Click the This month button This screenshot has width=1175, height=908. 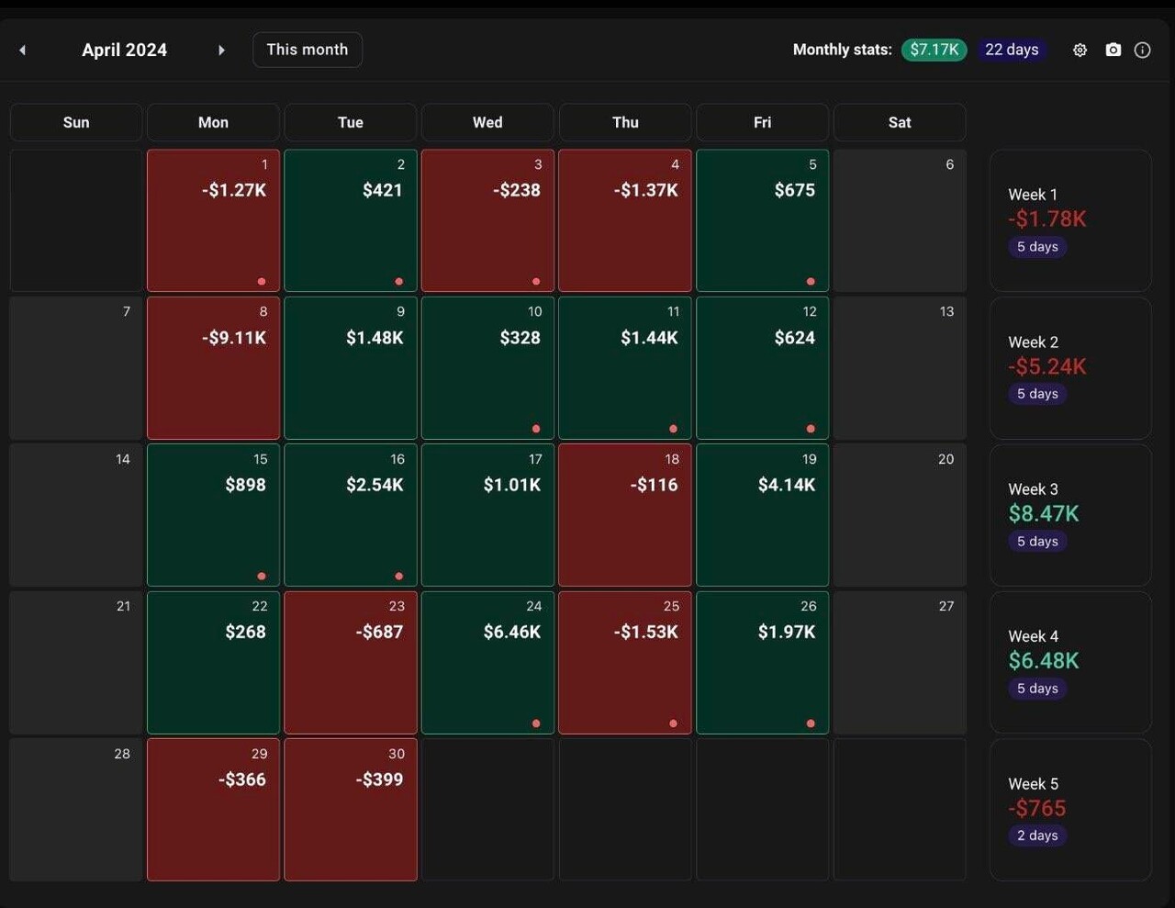pyautogui.click(x=308, y=50)
